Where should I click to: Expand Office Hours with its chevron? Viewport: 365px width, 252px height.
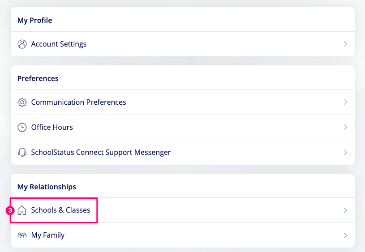point(345,127)
